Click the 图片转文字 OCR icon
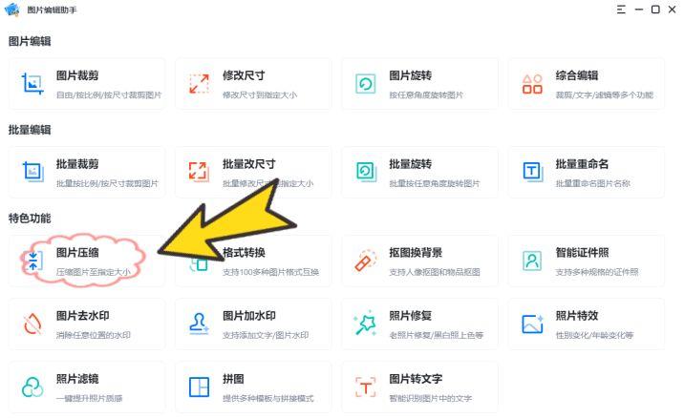 [366, 387]
